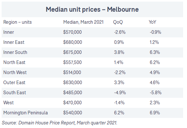This screenshot has width=187, height=128.
Task: Click South East YoY value -5.8%
Action: click(156, 93)
